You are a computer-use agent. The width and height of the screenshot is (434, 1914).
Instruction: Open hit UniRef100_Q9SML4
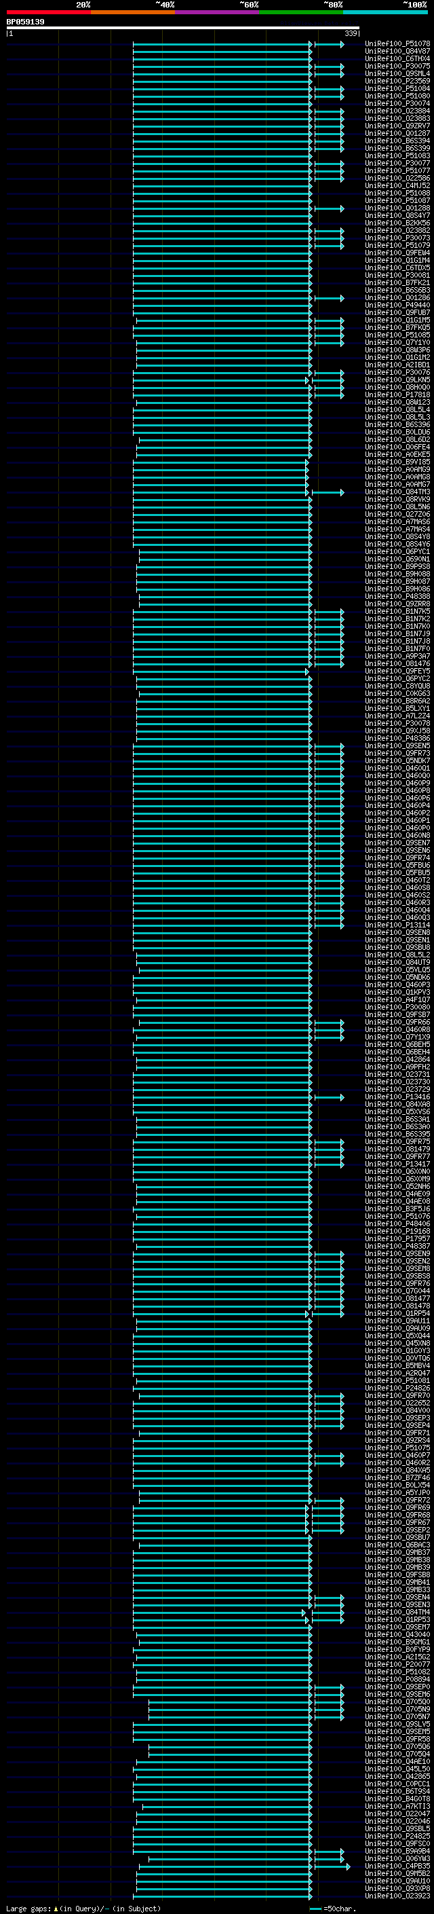point(397,73)
